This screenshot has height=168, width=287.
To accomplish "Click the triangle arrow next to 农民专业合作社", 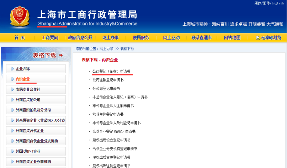I will pos(13,89).
